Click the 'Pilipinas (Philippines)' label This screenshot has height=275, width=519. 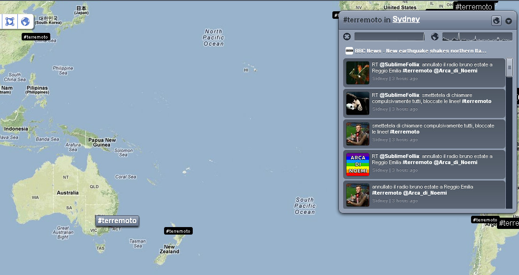pos(37,90)
